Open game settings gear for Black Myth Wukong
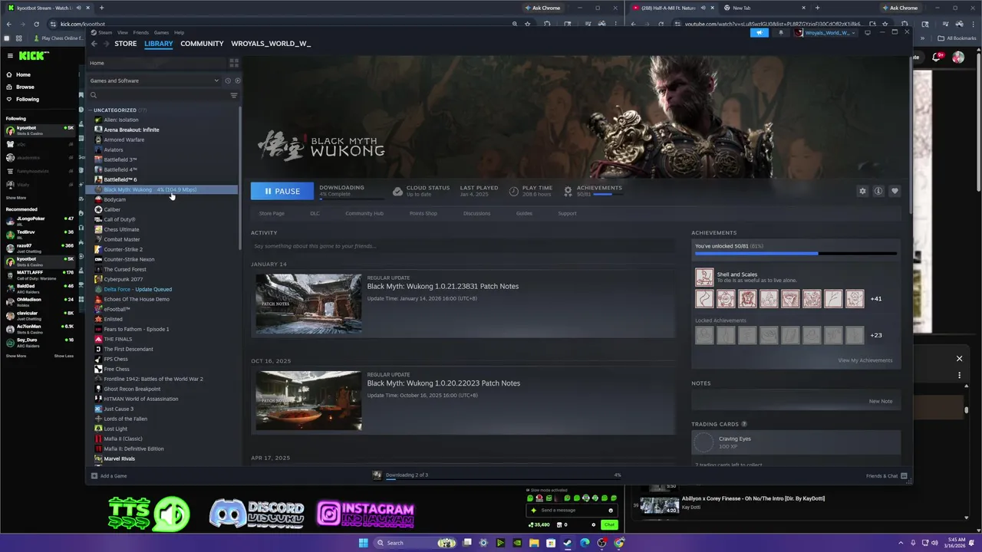The width and height of the screenshot is (982, 552). coord(862,191)
